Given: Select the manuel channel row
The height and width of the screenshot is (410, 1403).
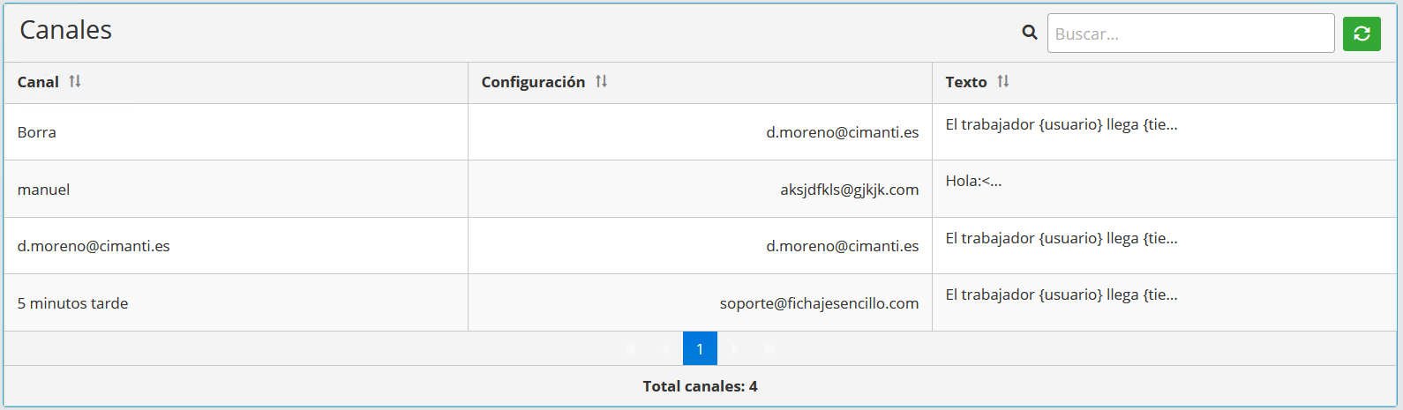Looking at the screenshot, I should coord(44,190).
